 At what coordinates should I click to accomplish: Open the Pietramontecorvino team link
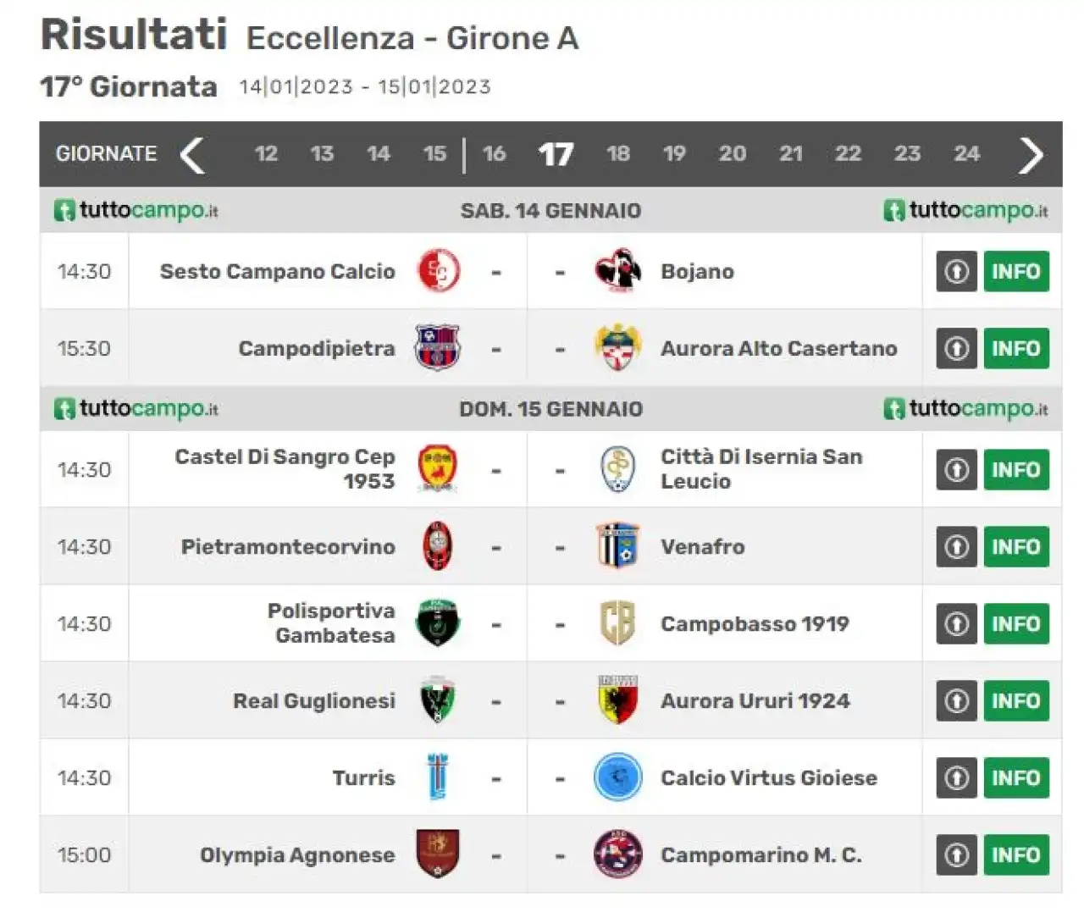pos(288,546)
